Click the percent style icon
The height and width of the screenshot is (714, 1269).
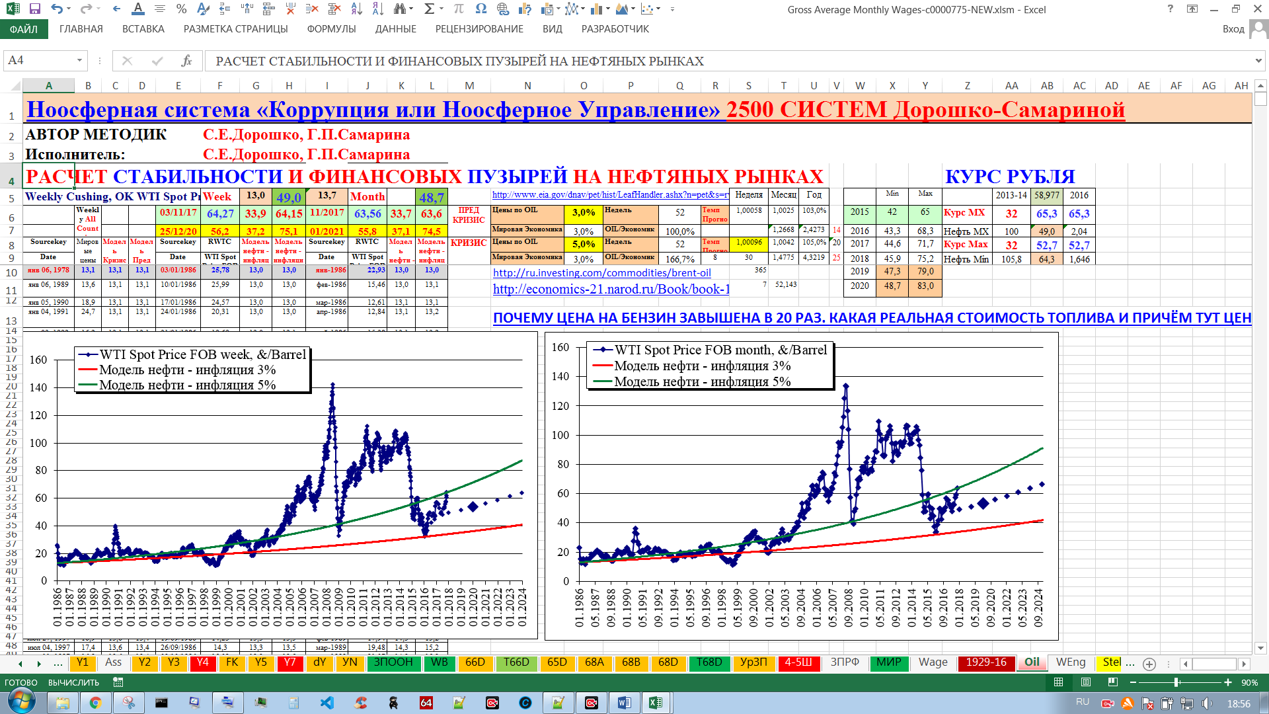(x=181, y=9)
